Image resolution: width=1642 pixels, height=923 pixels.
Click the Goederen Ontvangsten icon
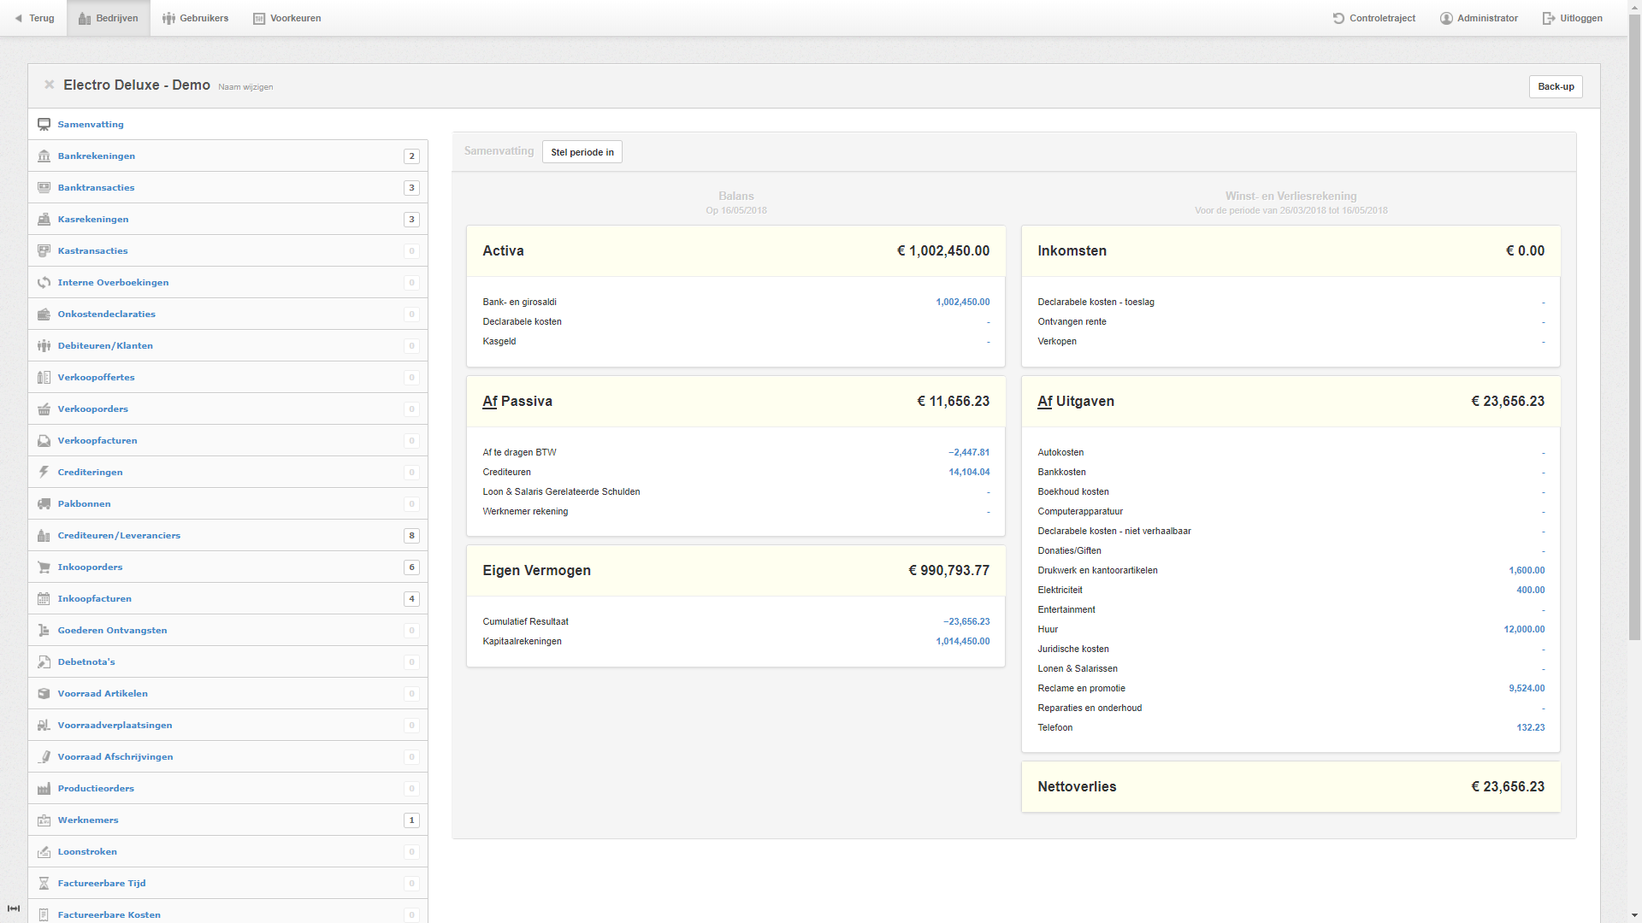pos(44,631)
